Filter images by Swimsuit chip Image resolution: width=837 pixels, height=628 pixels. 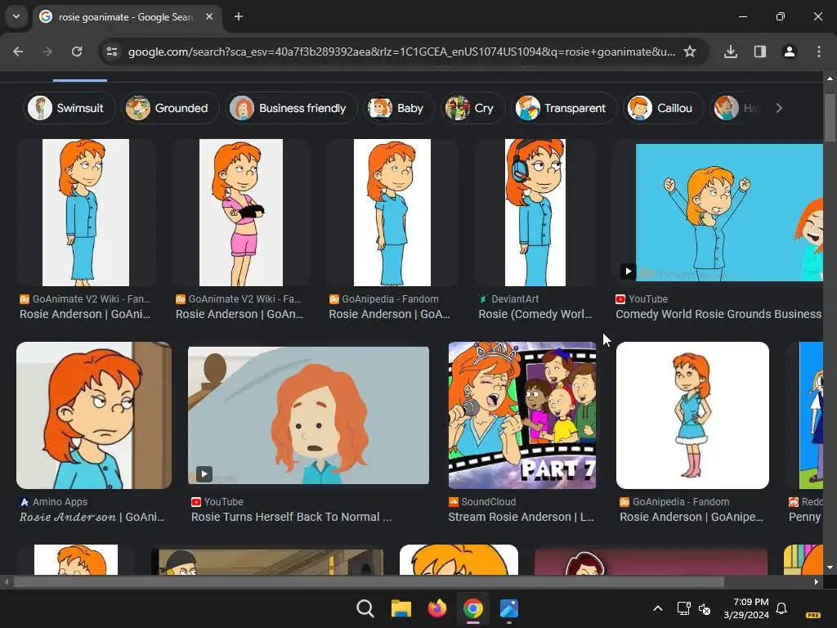click(x=69, y=108)
